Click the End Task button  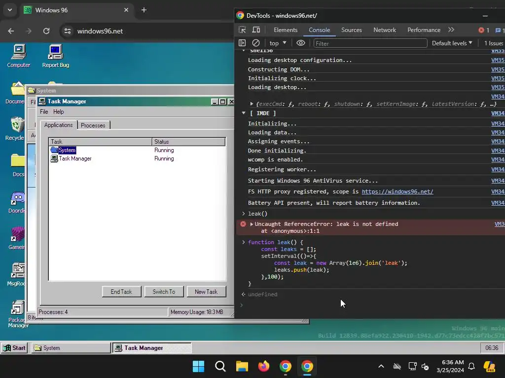[x=121, y=291]
